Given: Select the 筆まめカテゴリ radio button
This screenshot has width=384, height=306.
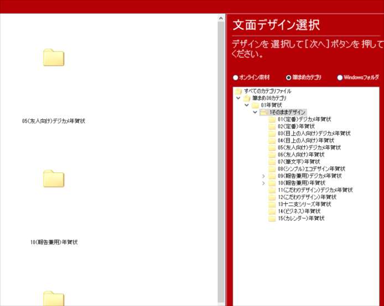Looking at the screenshot, I should tap(288, 78).
